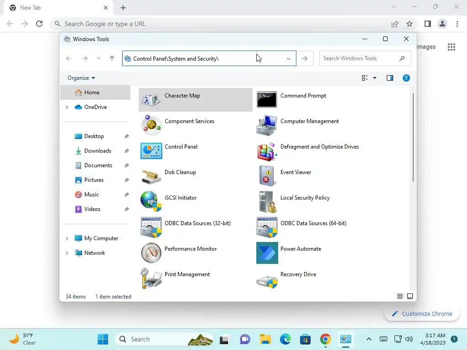Click the taskbar Search box
Viewport: 467px width, 350px height.
tap(165, 339)
